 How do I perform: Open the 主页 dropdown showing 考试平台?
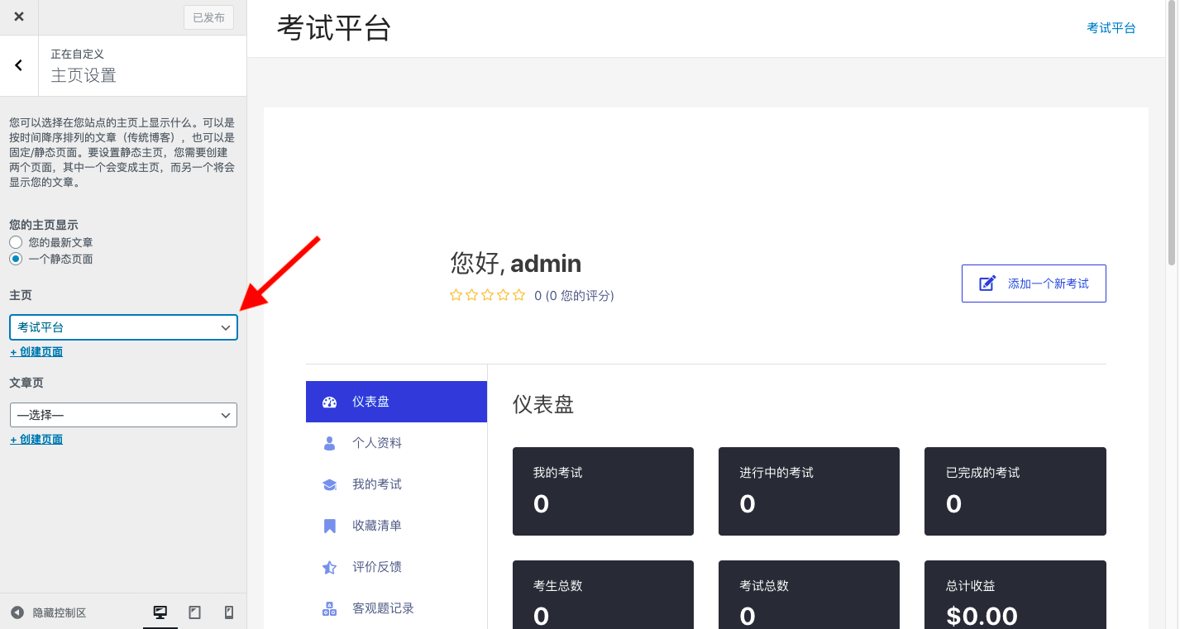(123, 327)
